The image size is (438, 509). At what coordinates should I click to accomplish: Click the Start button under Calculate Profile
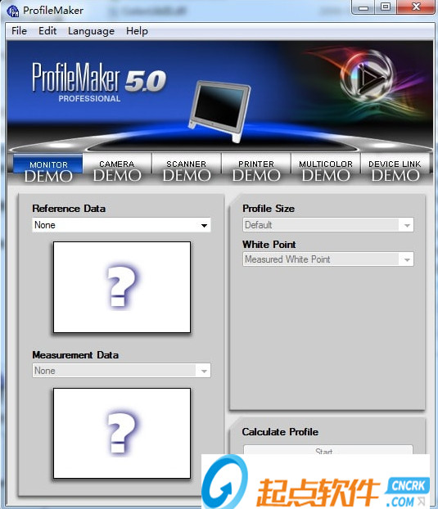[328, 450]
